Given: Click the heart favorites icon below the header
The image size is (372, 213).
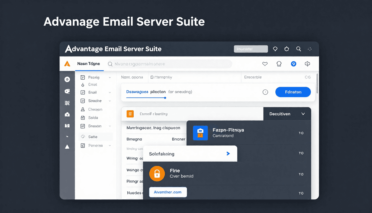Looking at the screenshot, I should [265, 64].
